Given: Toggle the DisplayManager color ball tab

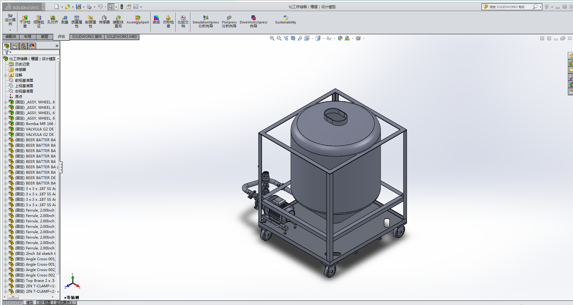Looking at the screenshot, I should [32, 46].
